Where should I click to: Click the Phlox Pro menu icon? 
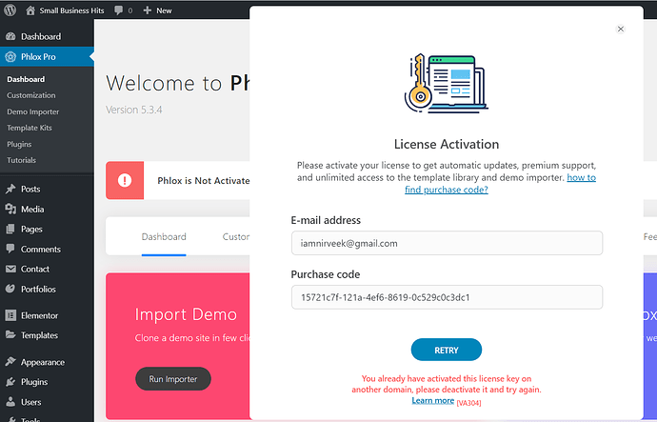[x=10, y=56]
